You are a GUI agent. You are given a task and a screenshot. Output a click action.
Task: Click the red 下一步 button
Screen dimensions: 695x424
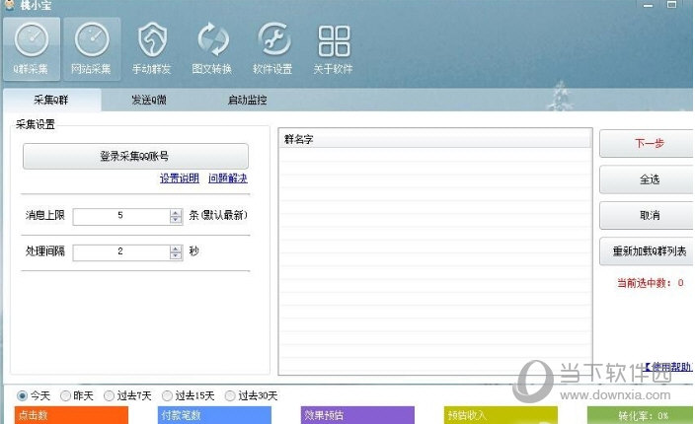pos(648,143)
